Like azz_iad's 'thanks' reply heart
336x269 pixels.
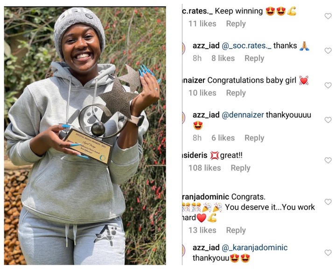(x=328, y=50)
